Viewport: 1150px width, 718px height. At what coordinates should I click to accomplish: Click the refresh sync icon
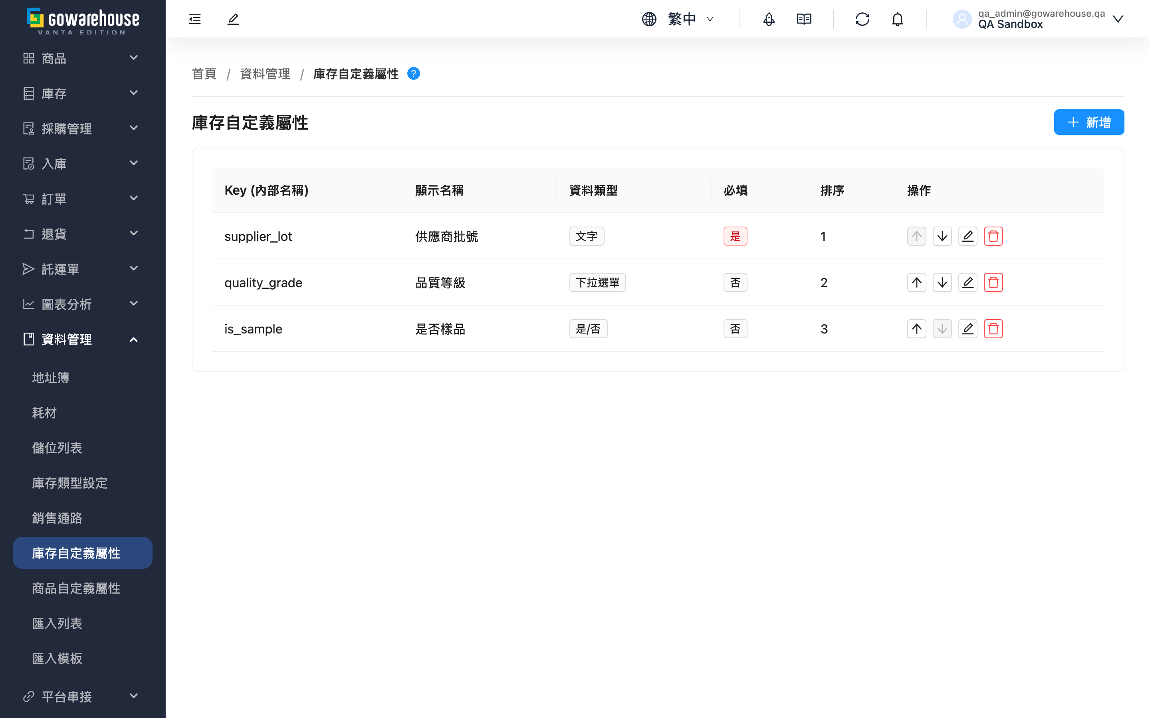[862, 19]
